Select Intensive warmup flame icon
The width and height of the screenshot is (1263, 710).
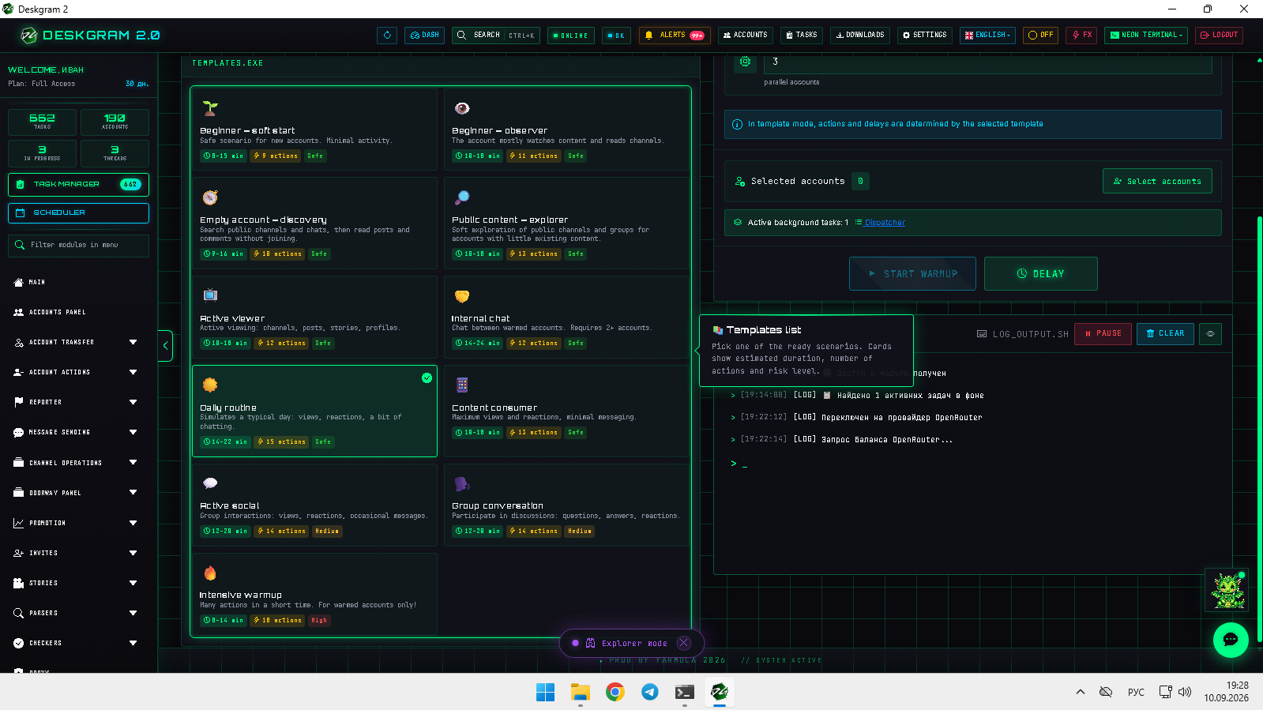[210, 573]
